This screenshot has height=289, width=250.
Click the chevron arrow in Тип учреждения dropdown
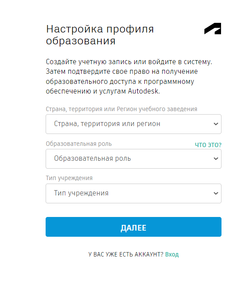click(216, 193)
